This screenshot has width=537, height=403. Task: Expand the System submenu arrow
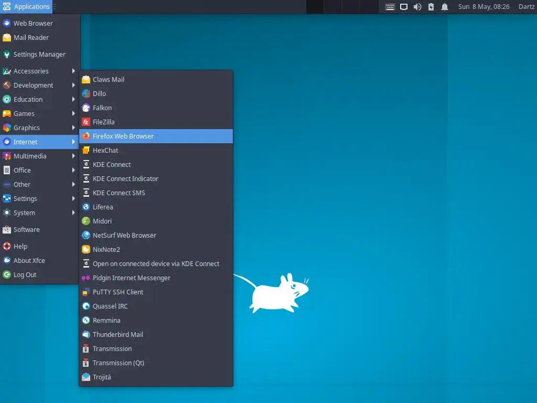[73, 213]
